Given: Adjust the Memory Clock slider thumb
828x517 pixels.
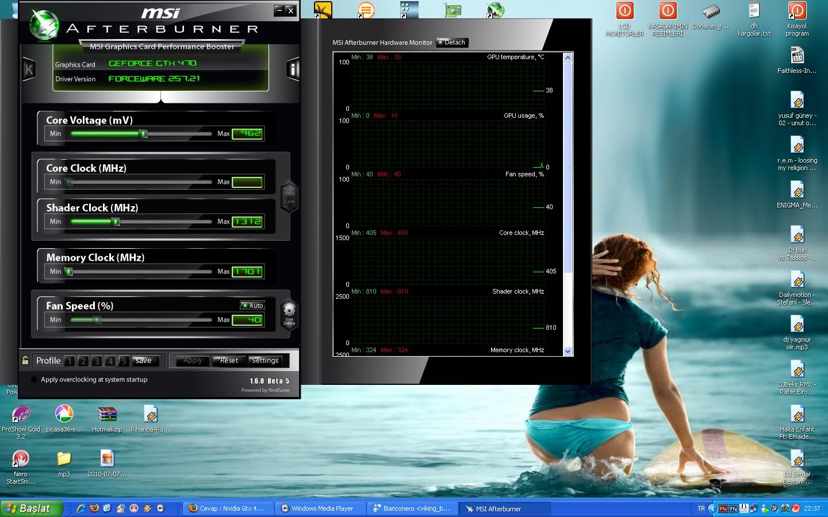Looking at the screenshot, I should click(x=69, y=272).
